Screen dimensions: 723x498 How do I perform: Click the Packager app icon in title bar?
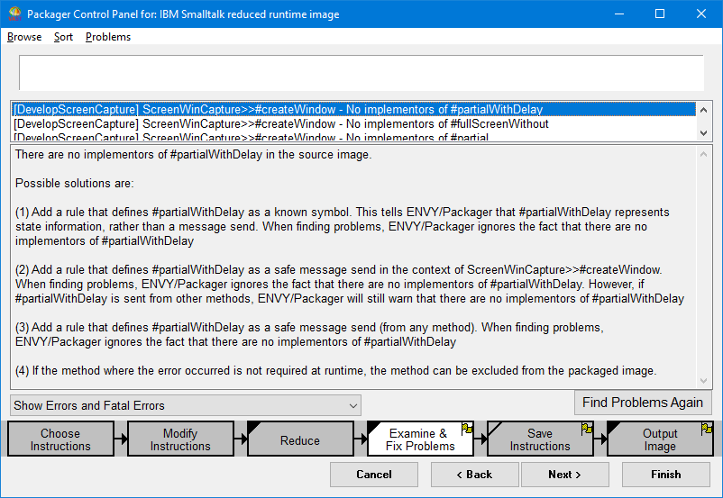click(x=14, y=14)
